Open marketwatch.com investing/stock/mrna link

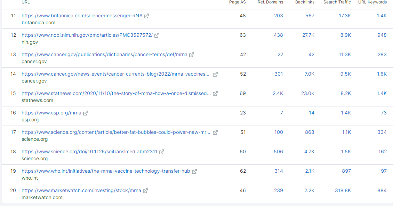pyautogui.click(x=81, y=190)
